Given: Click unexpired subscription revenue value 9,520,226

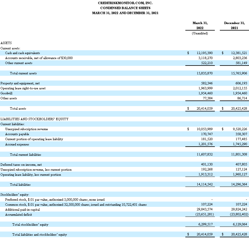Looking at the screenshot, I should point(240,129).
